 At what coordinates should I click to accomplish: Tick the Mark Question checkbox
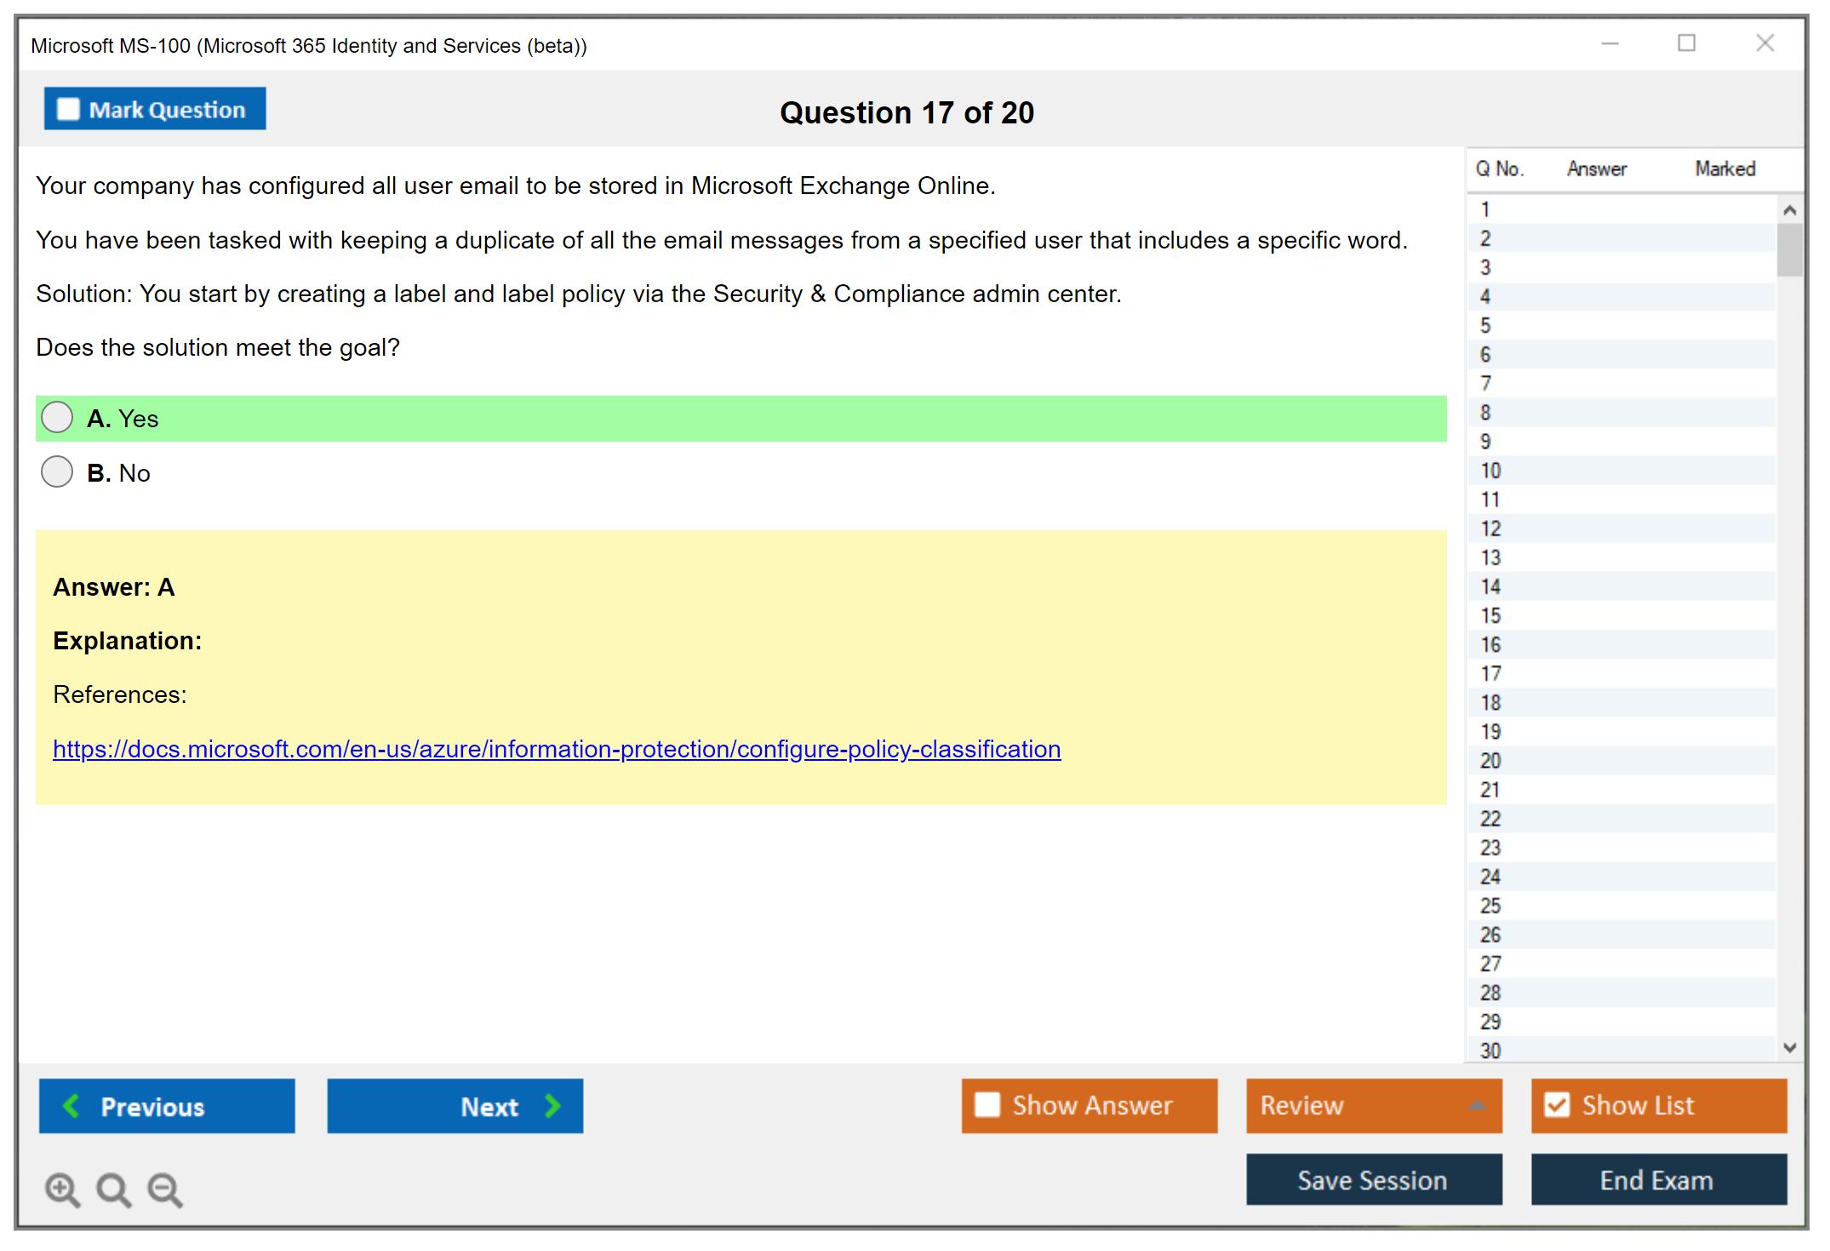pyautogui.click(x=68, y=109)
